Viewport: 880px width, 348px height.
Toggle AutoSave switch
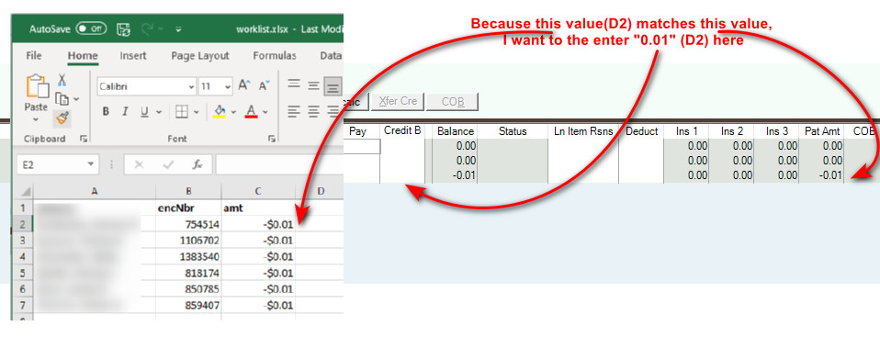coord(91,28)
